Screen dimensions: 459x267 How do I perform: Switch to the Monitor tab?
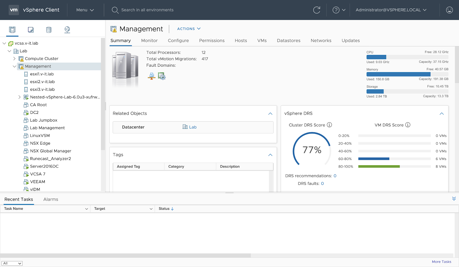tap(149, 41)
